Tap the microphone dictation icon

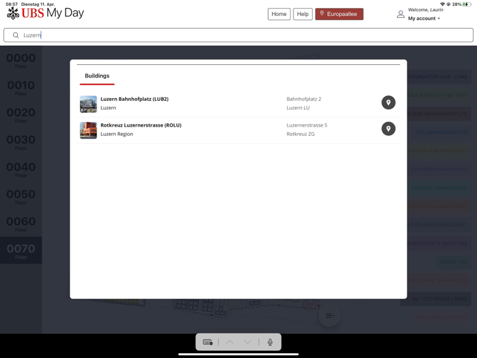pyautogui.click(x=270, y=342)
